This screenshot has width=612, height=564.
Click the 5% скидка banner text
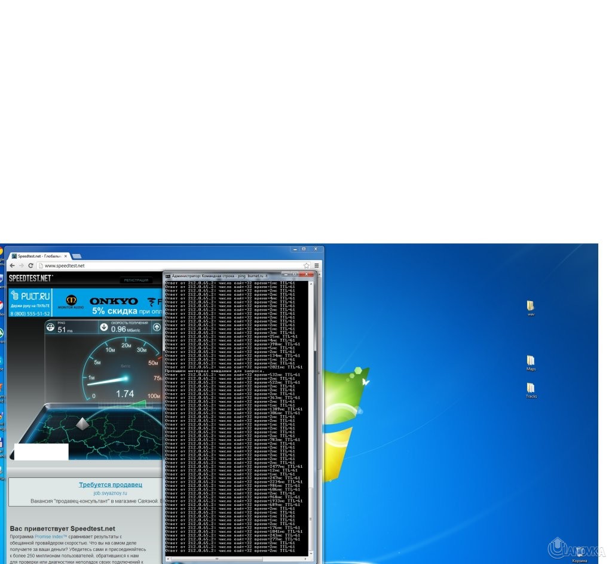[114, 311]
